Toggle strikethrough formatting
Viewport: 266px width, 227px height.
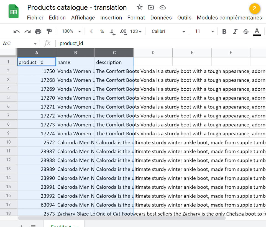(x=246, y=31)
